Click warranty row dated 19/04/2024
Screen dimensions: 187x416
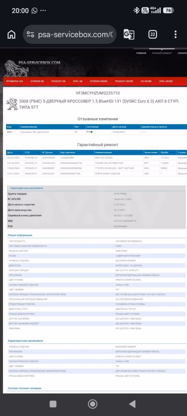coord(96,168)
